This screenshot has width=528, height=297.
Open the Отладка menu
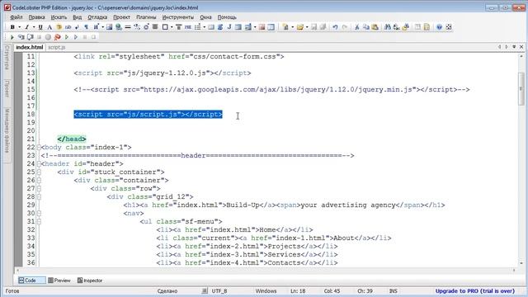97,16
